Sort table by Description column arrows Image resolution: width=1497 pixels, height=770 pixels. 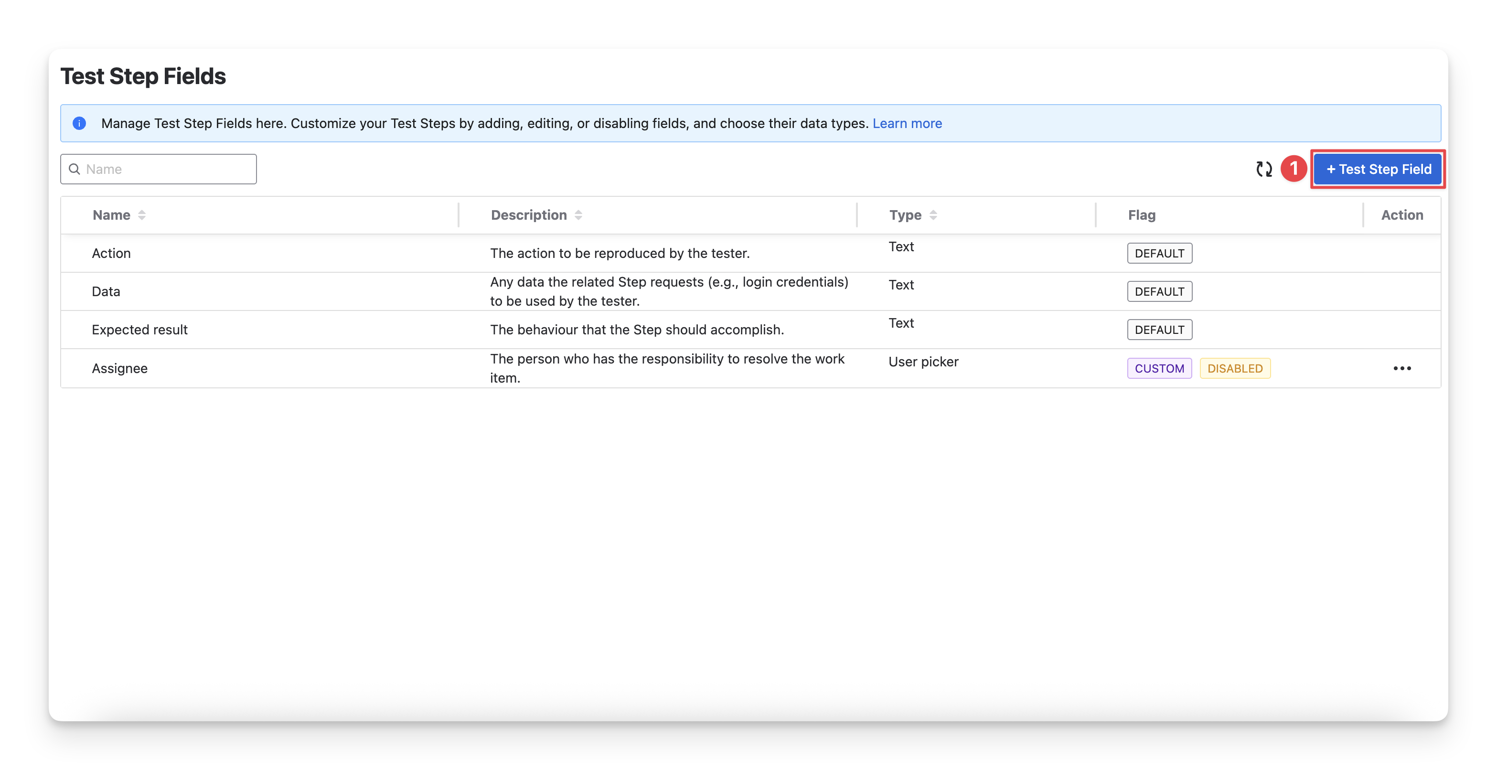click(x=578, y=215)
